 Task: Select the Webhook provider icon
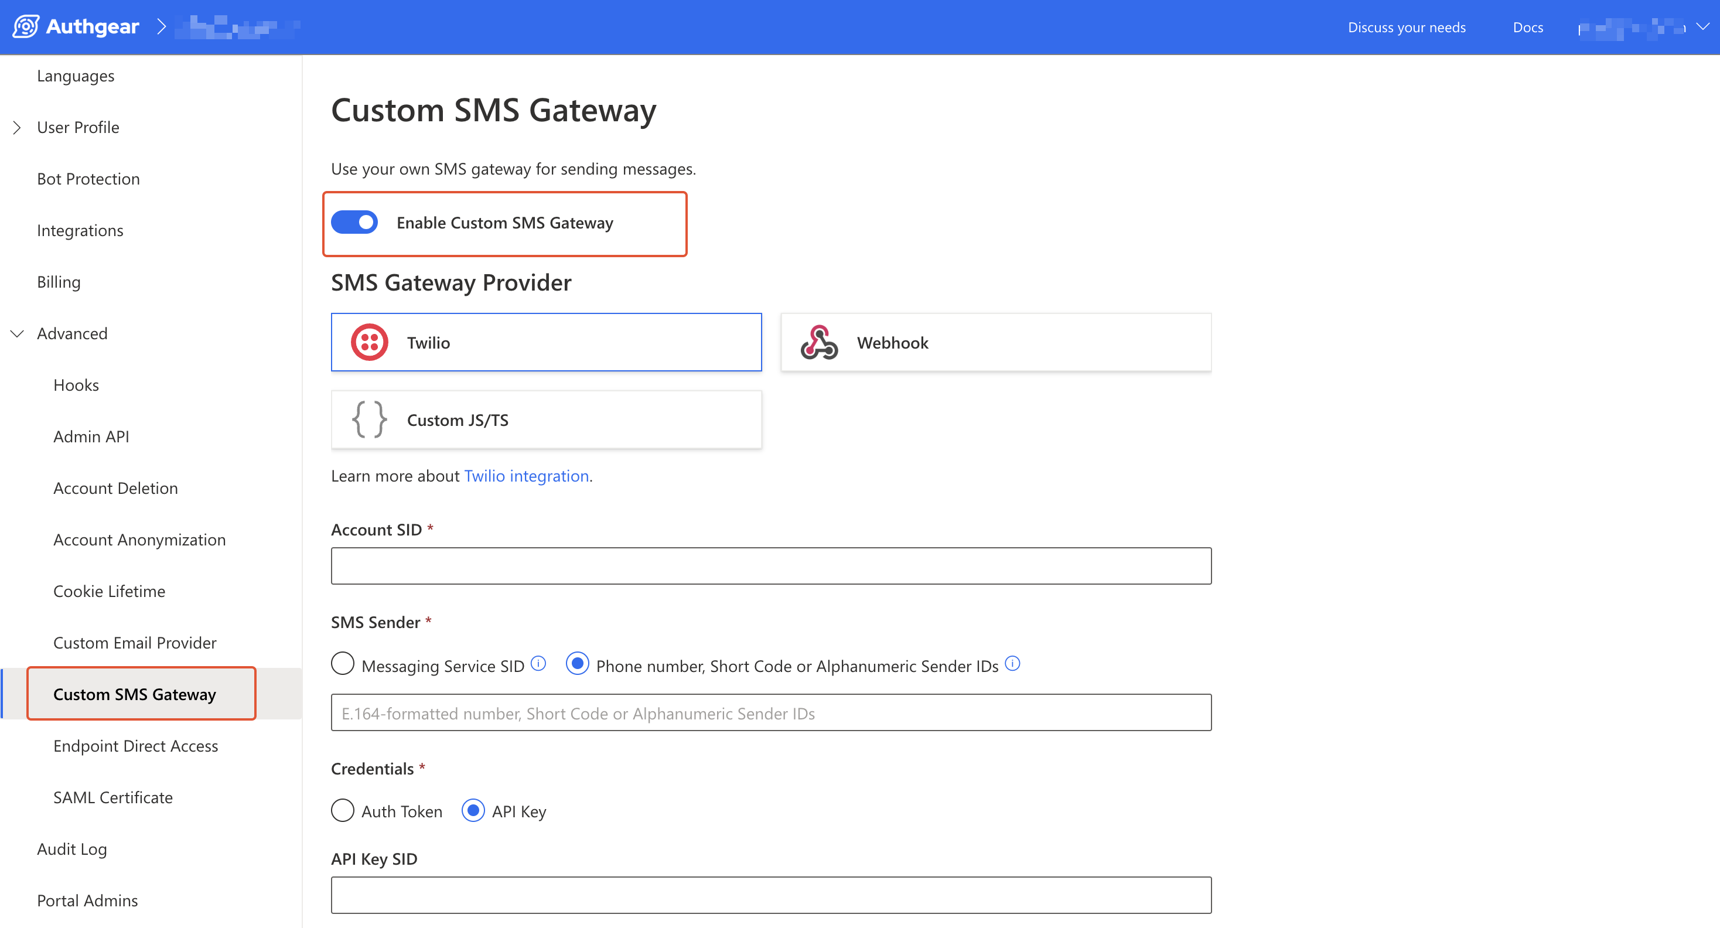(818, 343)
